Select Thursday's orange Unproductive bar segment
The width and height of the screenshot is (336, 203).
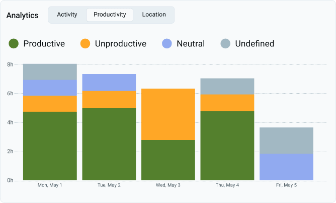pyautogui.click(x=227, y=103)
